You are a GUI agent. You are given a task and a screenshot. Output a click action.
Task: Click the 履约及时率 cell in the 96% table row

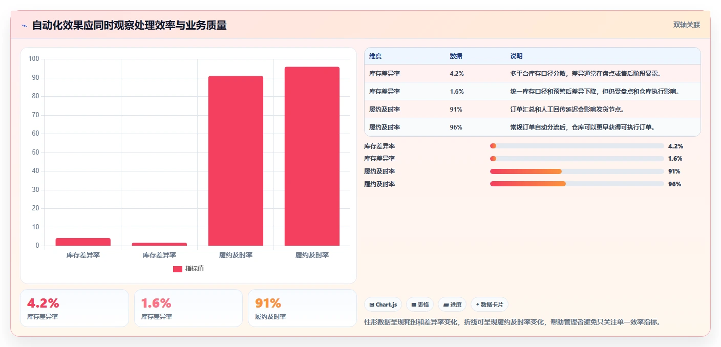pos(385,127)
